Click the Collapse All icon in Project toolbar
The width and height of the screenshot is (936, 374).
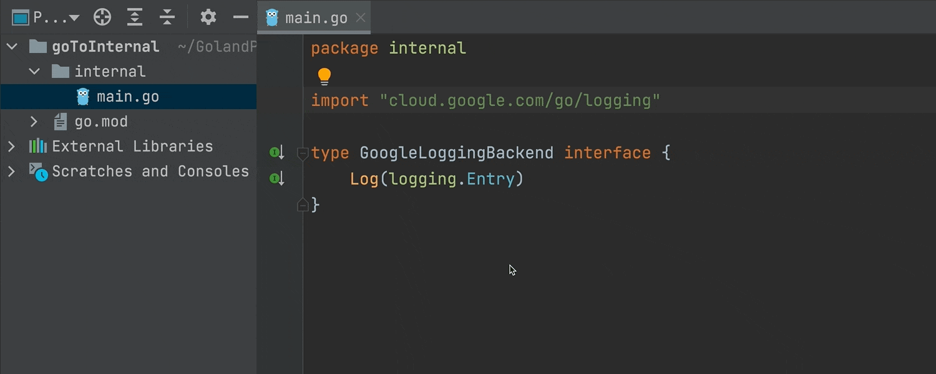point(167,17)
